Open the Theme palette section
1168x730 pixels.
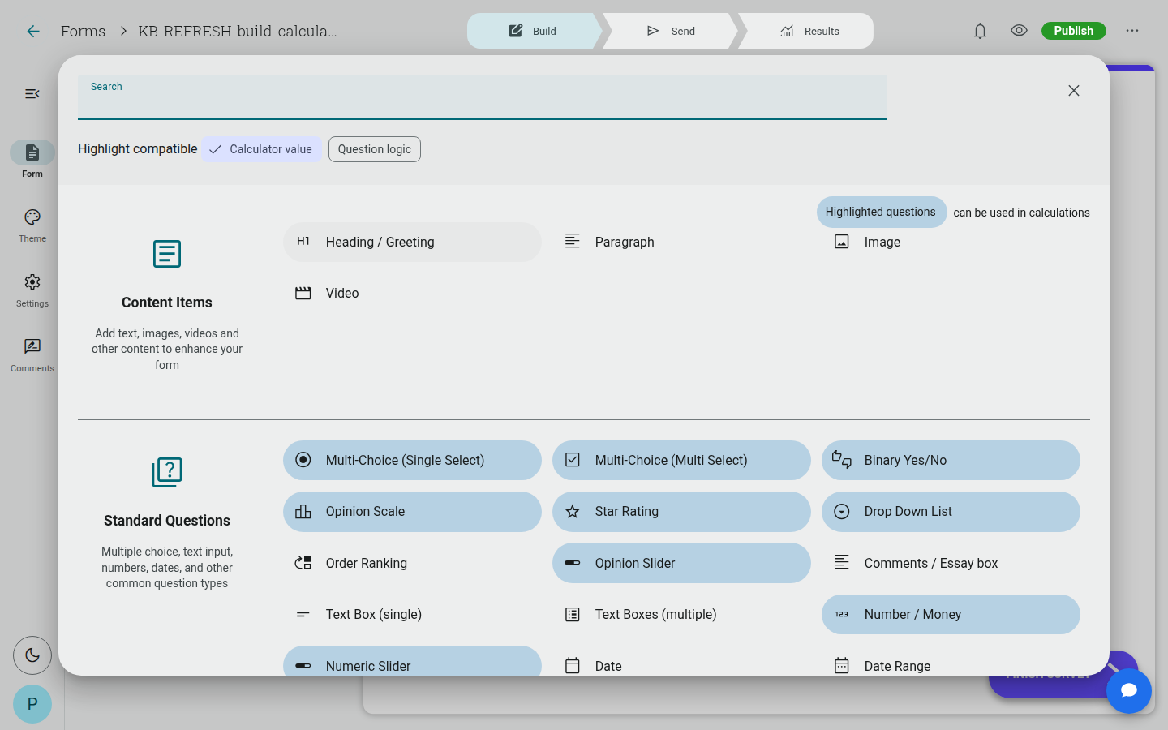point(32,225)
